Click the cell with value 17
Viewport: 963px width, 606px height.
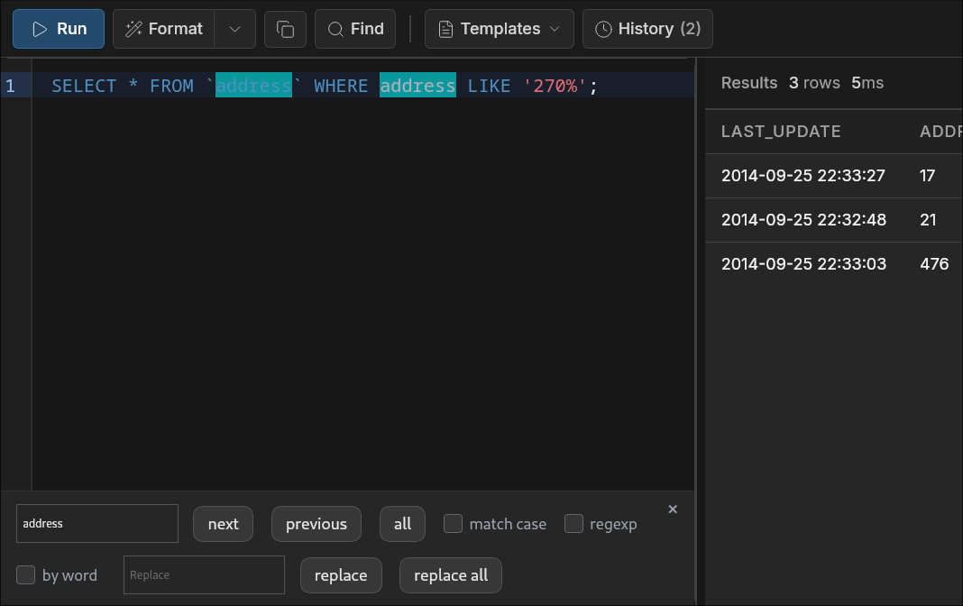927,176
